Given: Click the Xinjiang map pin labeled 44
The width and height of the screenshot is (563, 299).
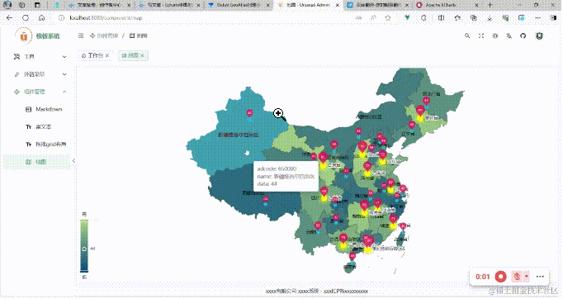Looking at the screenshot, I should (x=249, y=113).
